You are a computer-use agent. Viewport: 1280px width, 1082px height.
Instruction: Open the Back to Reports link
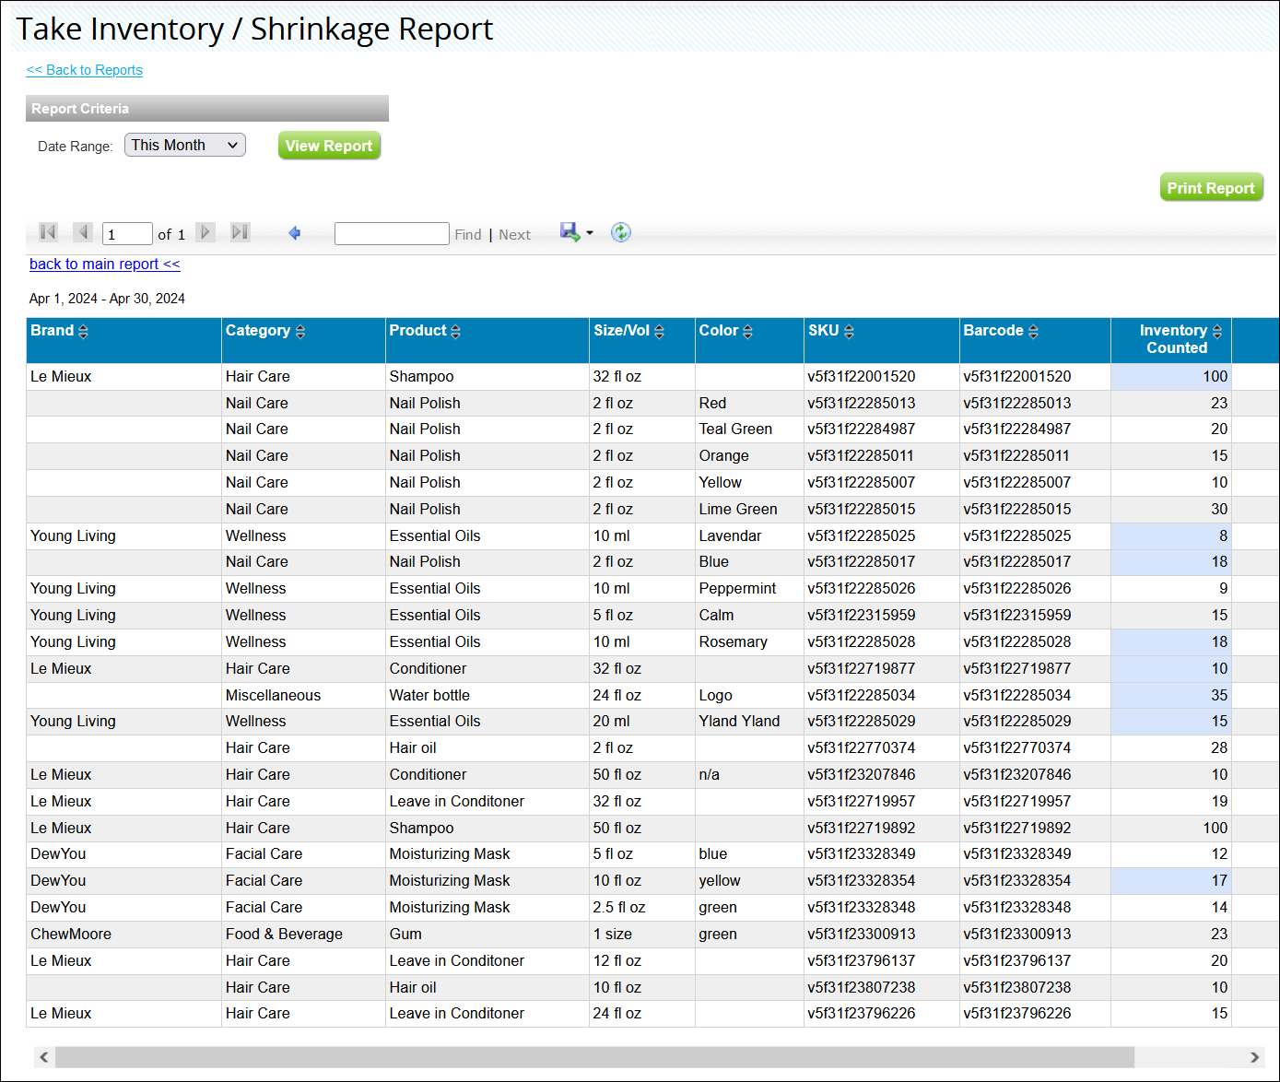tap(84, 70)
